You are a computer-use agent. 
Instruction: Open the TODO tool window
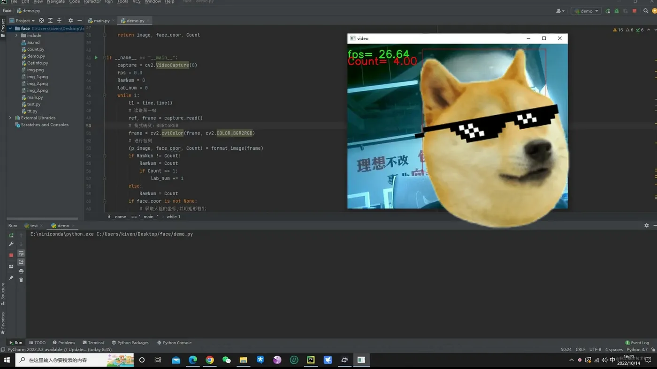click(37, 343)
